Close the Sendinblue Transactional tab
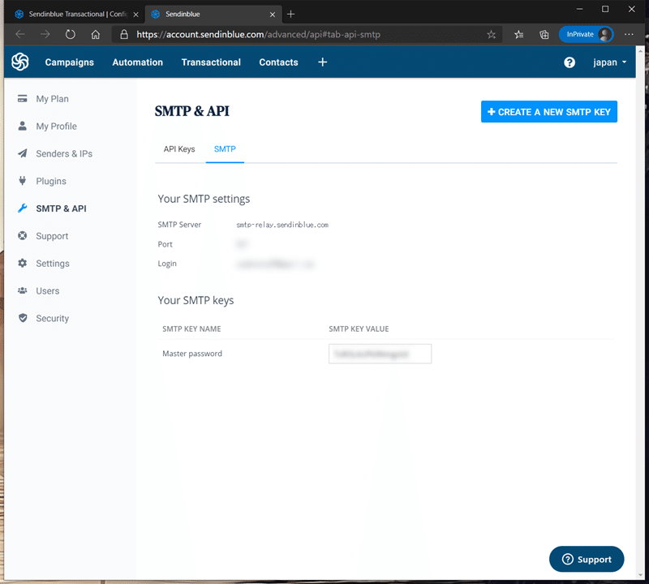The height and width of the screenshot is (584, 649). [135, 15]
